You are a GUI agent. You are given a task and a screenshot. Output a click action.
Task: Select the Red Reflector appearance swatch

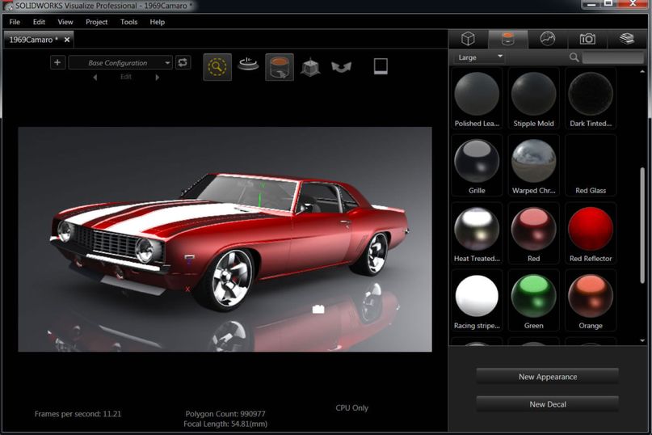click(x=591, y=230)
